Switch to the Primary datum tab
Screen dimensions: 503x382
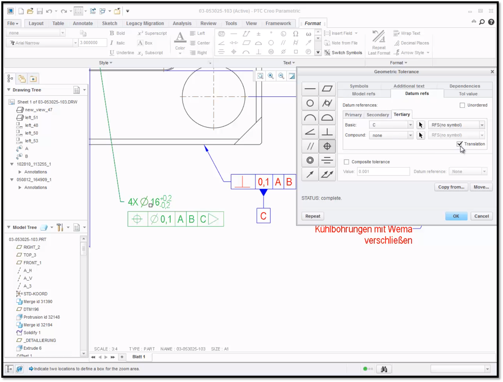[353, 115]
